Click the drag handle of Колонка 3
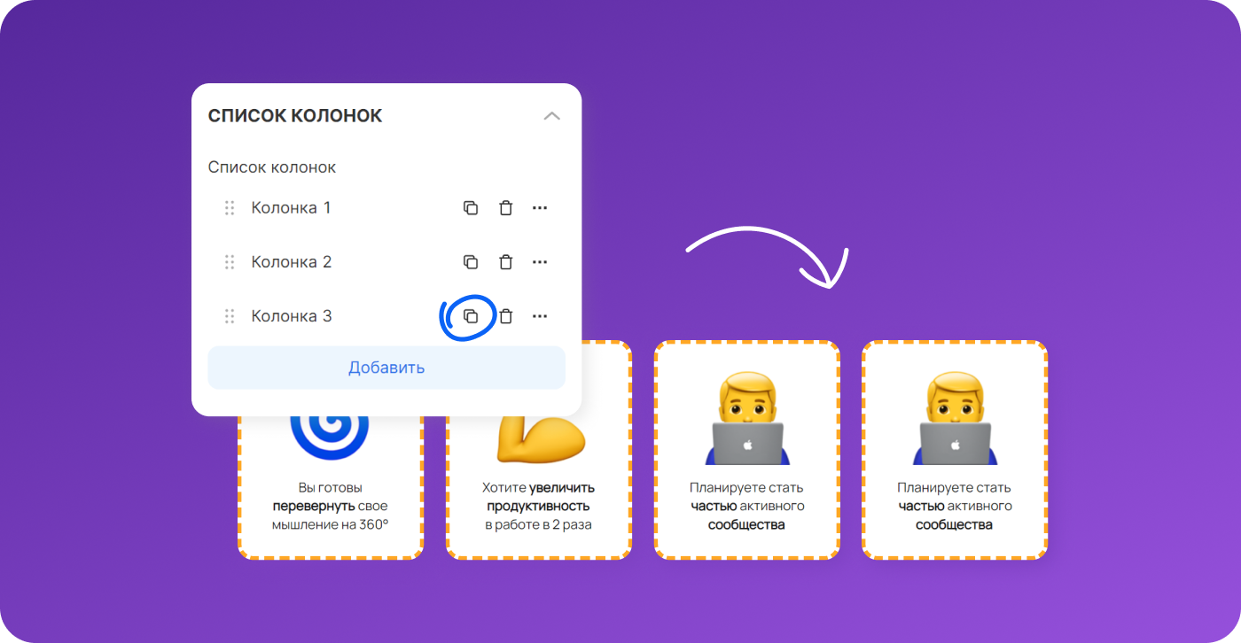The width and height of the screenshot is (1241, 643). point(230,316)
